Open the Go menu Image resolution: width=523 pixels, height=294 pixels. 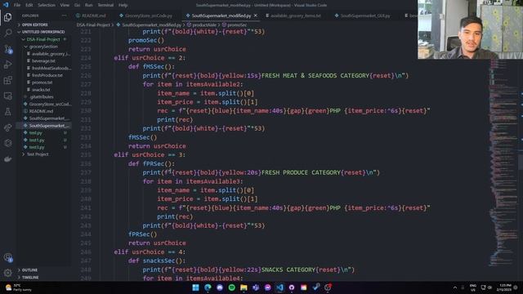point(77,5)
